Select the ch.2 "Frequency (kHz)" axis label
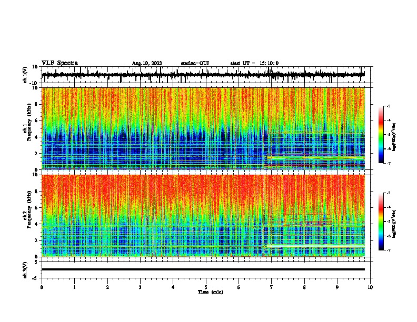Screen dimensions: 417x322 [x=29, y=209]
